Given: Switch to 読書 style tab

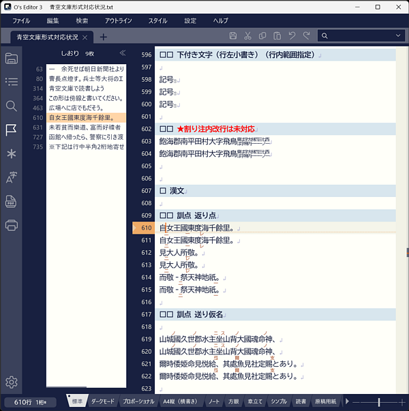Looking at the screenshot, I should [x=301, y=401].
